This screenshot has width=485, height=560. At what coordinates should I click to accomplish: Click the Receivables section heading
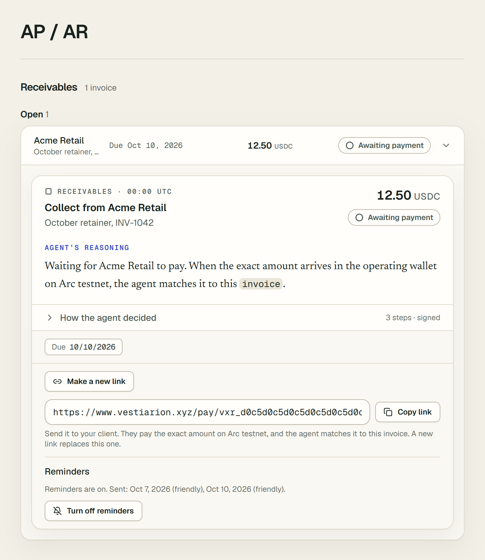[x=49, y=87]
